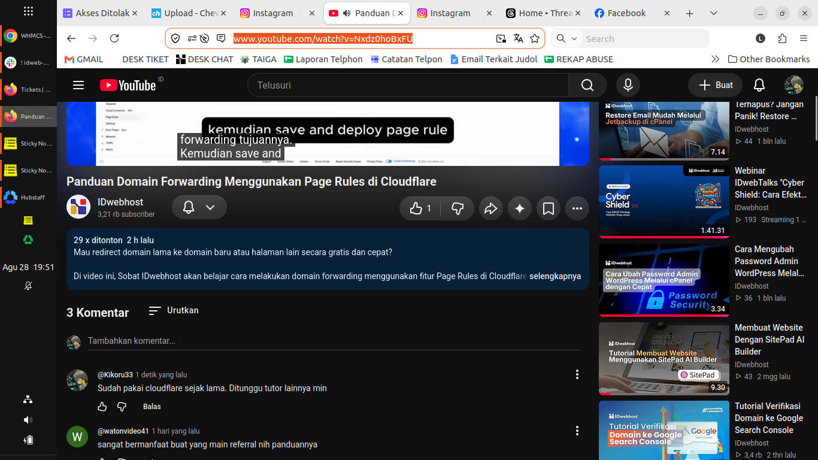Reply to @Kikoru33 with Balas
Screen dimensions: 818x460
pos(152,407)
